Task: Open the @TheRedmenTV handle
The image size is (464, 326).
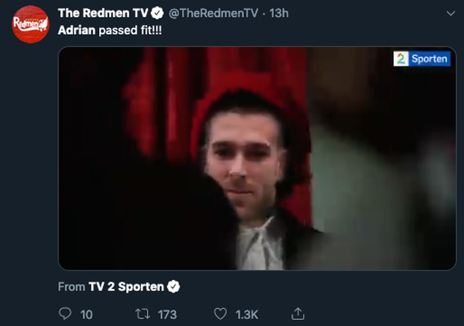Action: click(212, 13)
